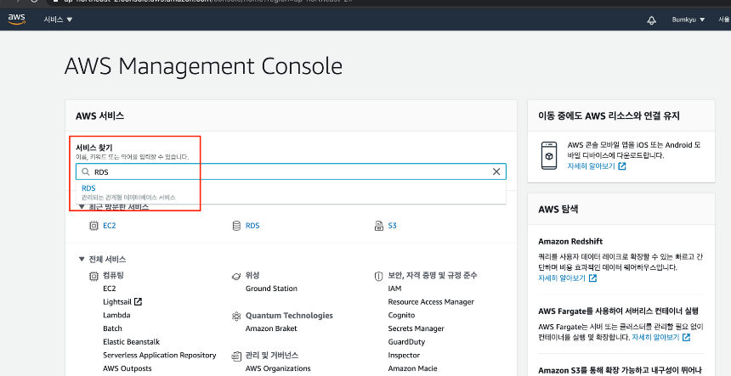
Task: Open the Bumkyu account dropdown
Action: [688, 20]
